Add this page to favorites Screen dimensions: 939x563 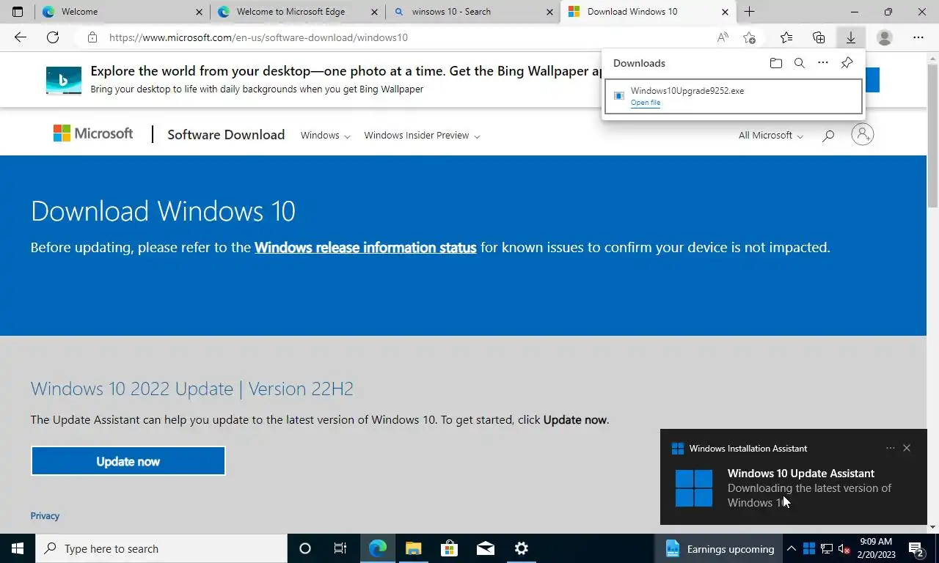point(749,37)
